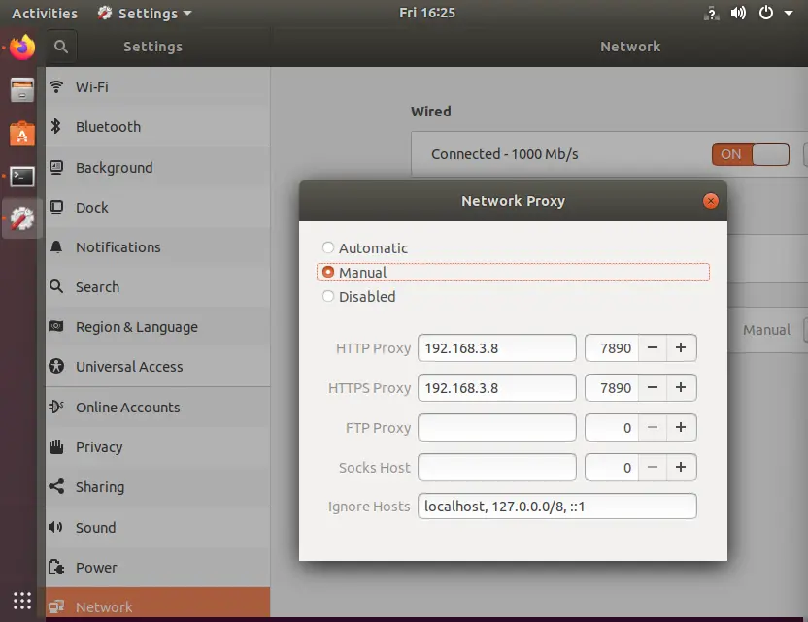Image resolution: width=808 pixels, height=622 pixels.
Task: Open the Show Applications grid
Action: click(x=21, y=601)
